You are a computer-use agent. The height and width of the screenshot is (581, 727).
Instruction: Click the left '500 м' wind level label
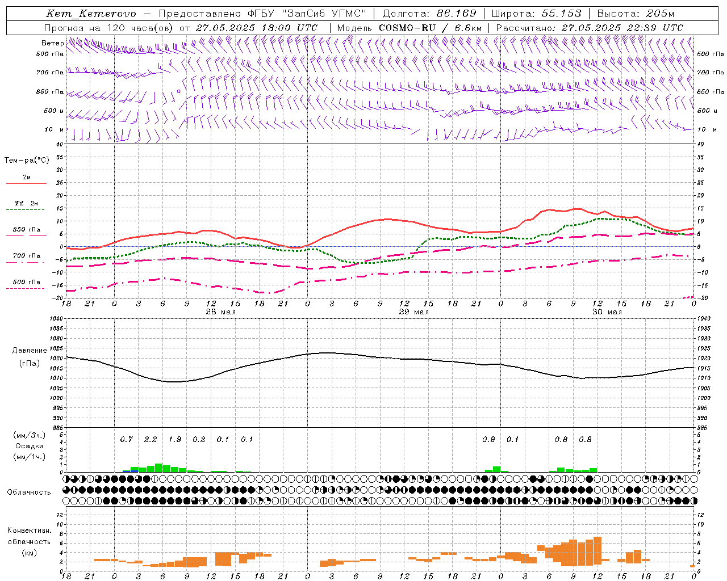[54, 111]
